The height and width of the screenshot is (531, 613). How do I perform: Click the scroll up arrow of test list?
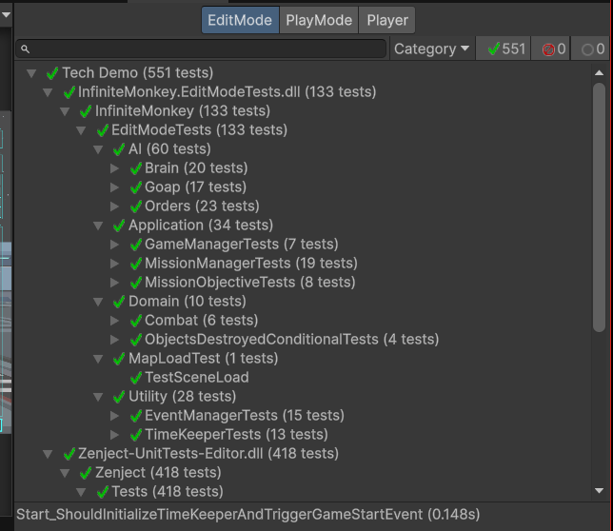coord(599,73)
